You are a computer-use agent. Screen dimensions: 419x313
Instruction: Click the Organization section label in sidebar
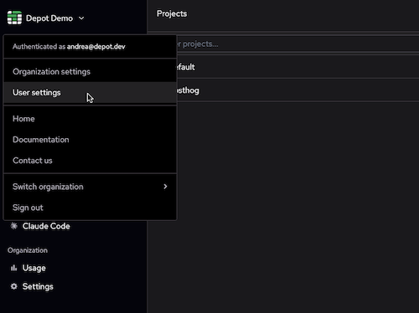(x=28, y=250)
